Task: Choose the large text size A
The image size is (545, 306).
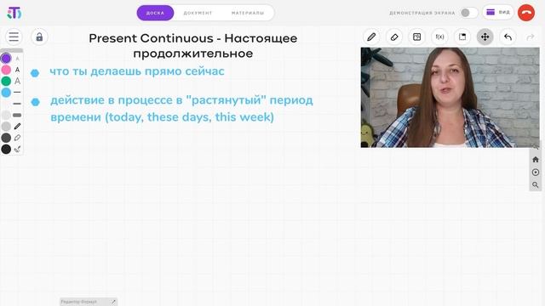Action: click(17, 82)
